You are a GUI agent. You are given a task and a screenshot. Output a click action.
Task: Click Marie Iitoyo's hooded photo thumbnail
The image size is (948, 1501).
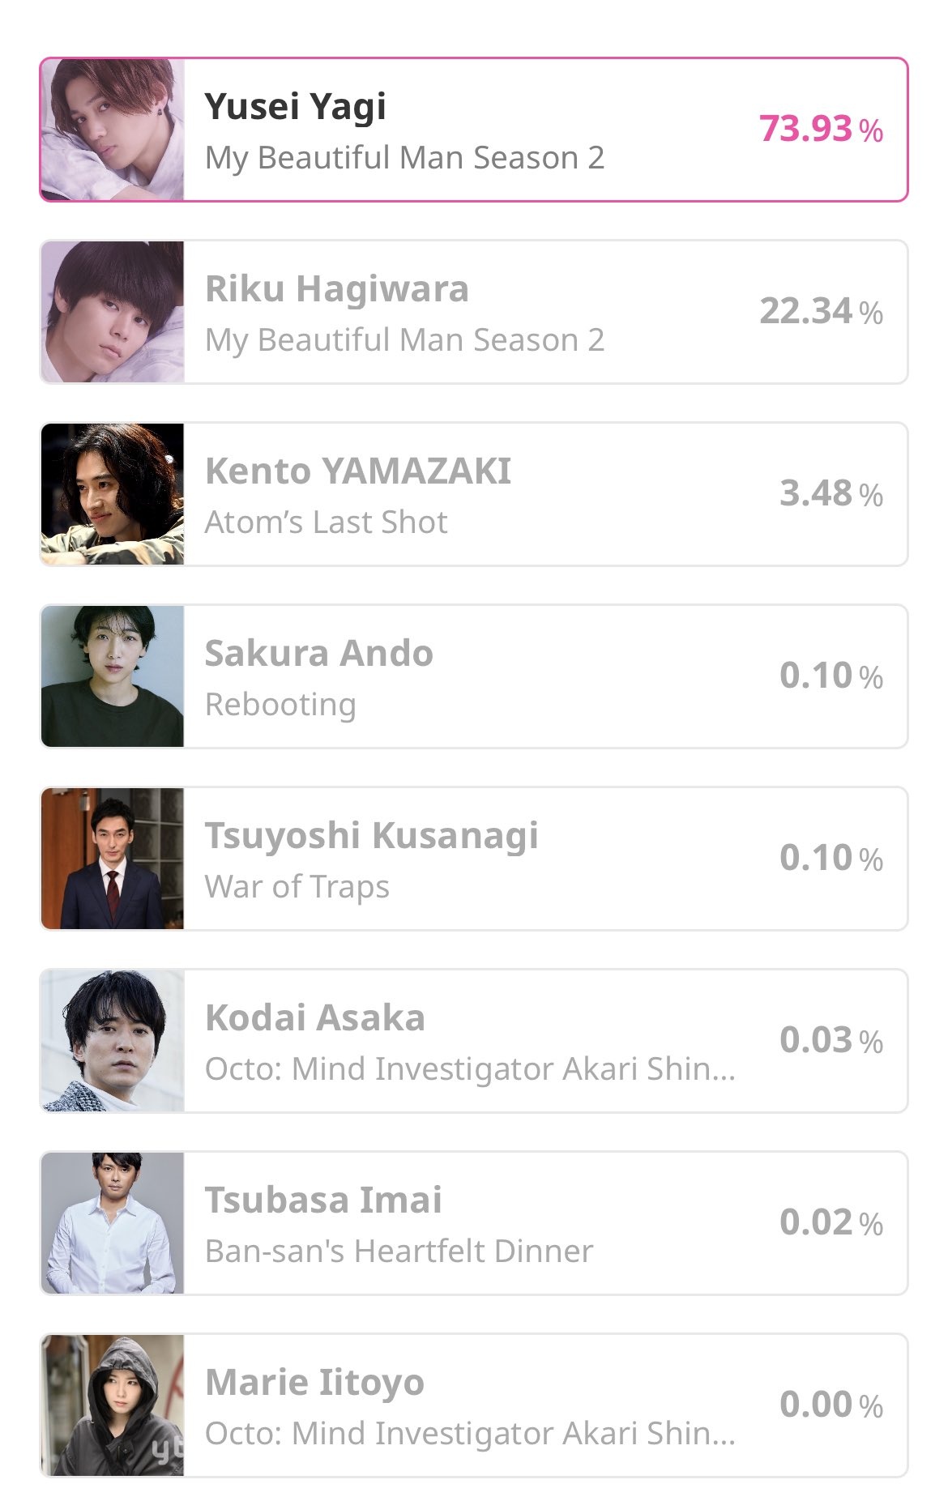(113, 1405)
